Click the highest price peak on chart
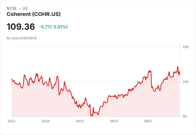Screen dimensions: 196x135 point(178,66)
